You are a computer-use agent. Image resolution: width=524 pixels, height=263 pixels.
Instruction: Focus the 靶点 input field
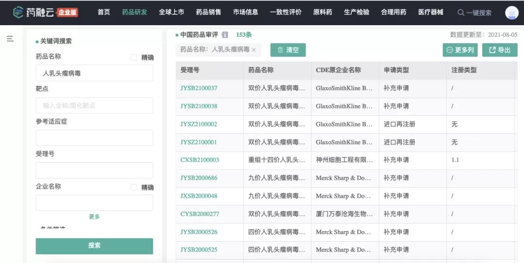pos(94,106)
